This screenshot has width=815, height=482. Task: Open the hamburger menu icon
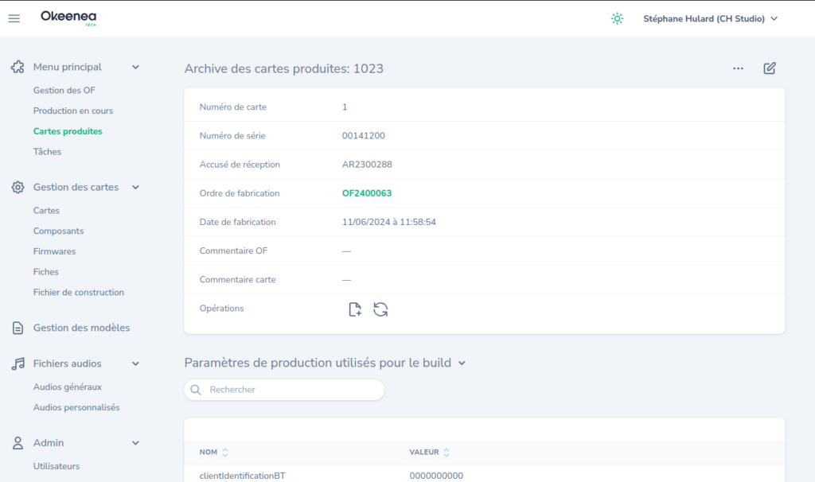click(x=14, y=18)
